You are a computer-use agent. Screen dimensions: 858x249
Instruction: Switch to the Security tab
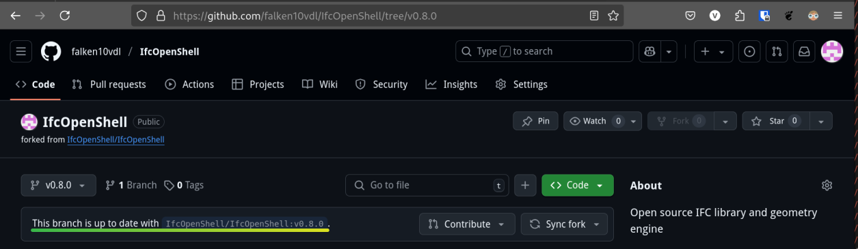(381, 85)
